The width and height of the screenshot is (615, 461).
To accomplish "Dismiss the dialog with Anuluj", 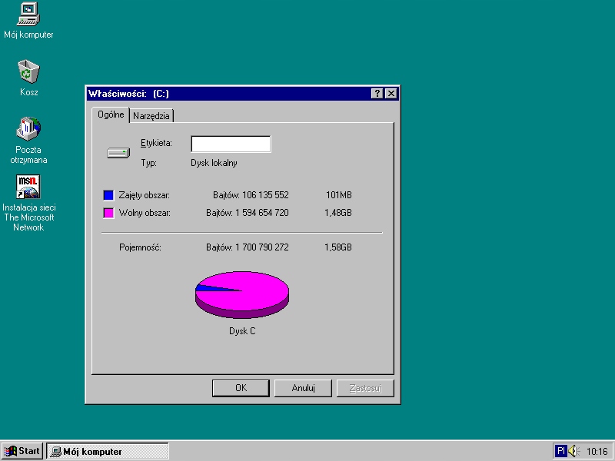I will point(303,388).
